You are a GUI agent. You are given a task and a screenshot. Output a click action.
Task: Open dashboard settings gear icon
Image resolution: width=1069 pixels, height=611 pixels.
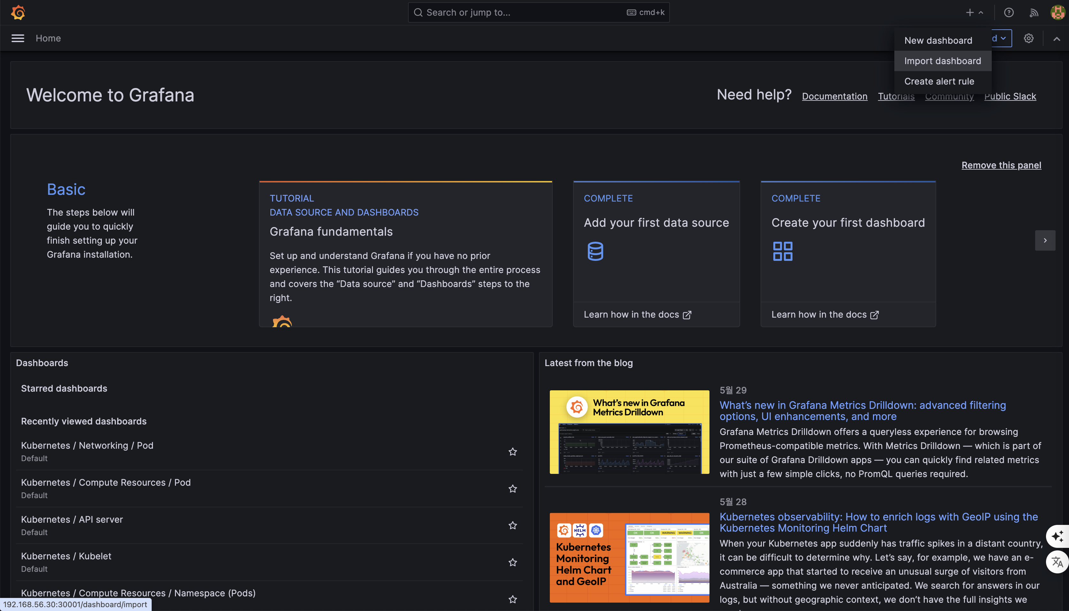coord(1028,38)
